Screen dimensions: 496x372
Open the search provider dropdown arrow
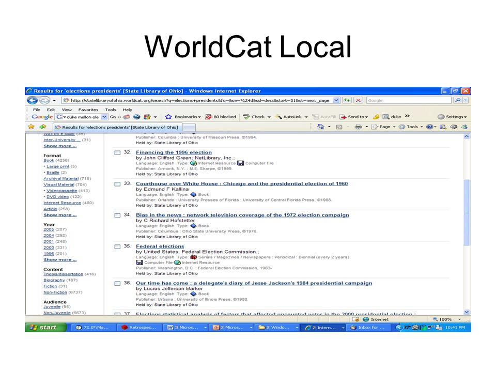tap(465, 100)
